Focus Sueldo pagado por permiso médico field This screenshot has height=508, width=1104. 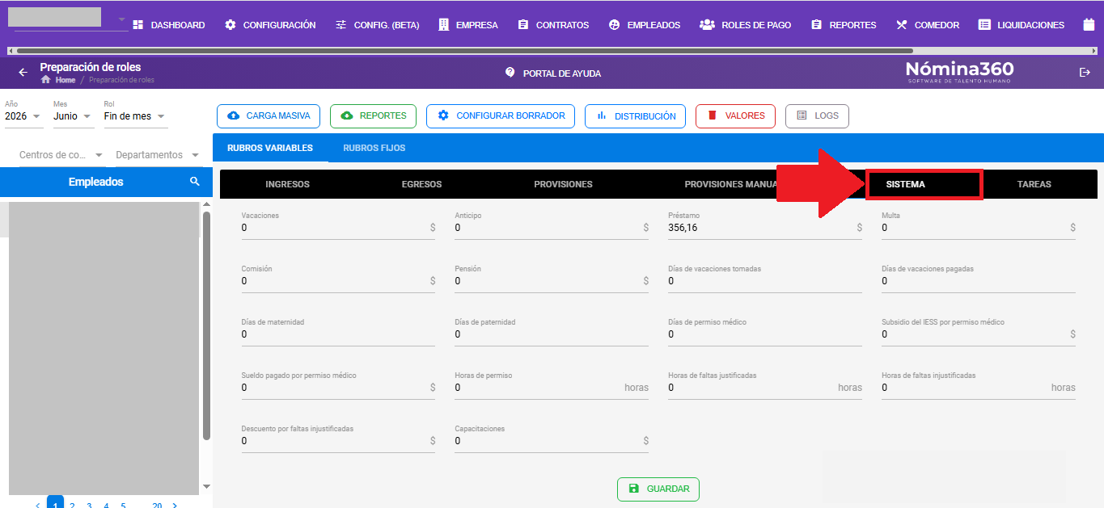click(x=338, y=388)
